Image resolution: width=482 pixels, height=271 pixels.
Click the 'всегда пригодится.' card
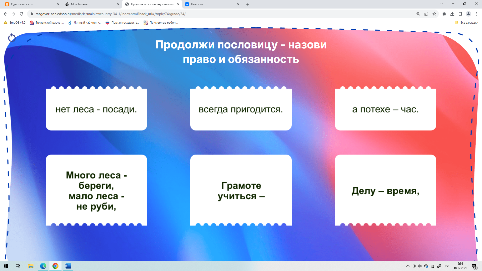point(241,109)
